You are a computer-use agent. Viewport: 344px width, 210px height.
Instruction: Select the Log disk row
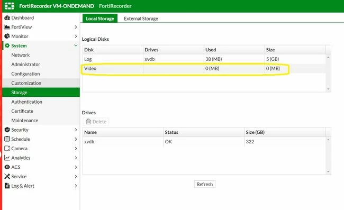click(204, 59)
